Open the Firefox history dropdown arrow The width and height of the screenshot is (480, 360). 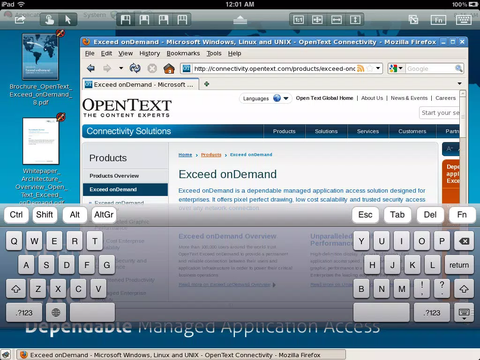121,68
